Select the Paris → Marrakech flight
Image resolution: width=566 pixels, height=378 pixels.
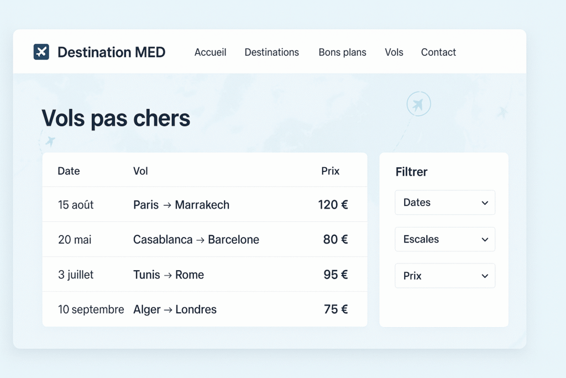pyautogui.click(x=181, y=205)
